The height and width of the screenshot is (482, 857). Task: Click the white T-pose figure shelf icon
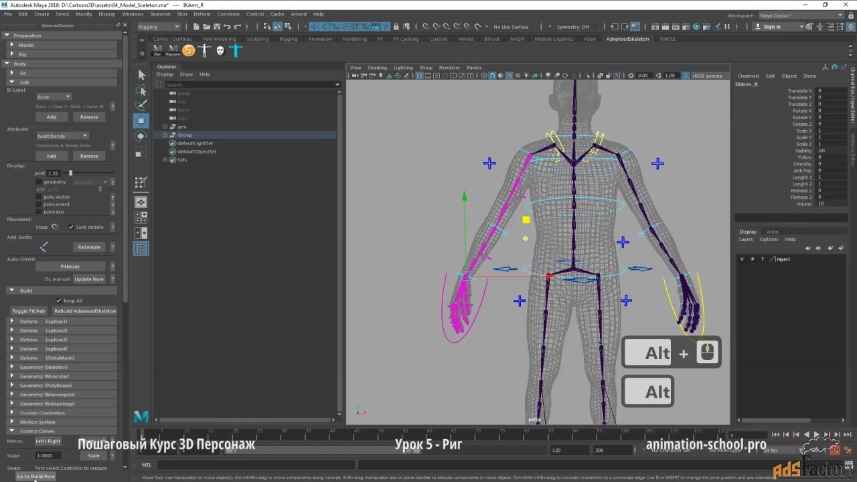tap(205, 50)
